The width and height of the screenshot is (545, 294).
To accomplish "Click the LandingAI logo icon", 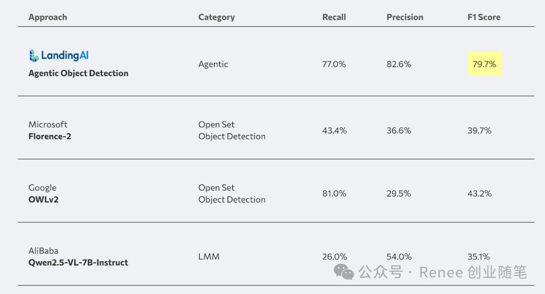I will point(34,56).
